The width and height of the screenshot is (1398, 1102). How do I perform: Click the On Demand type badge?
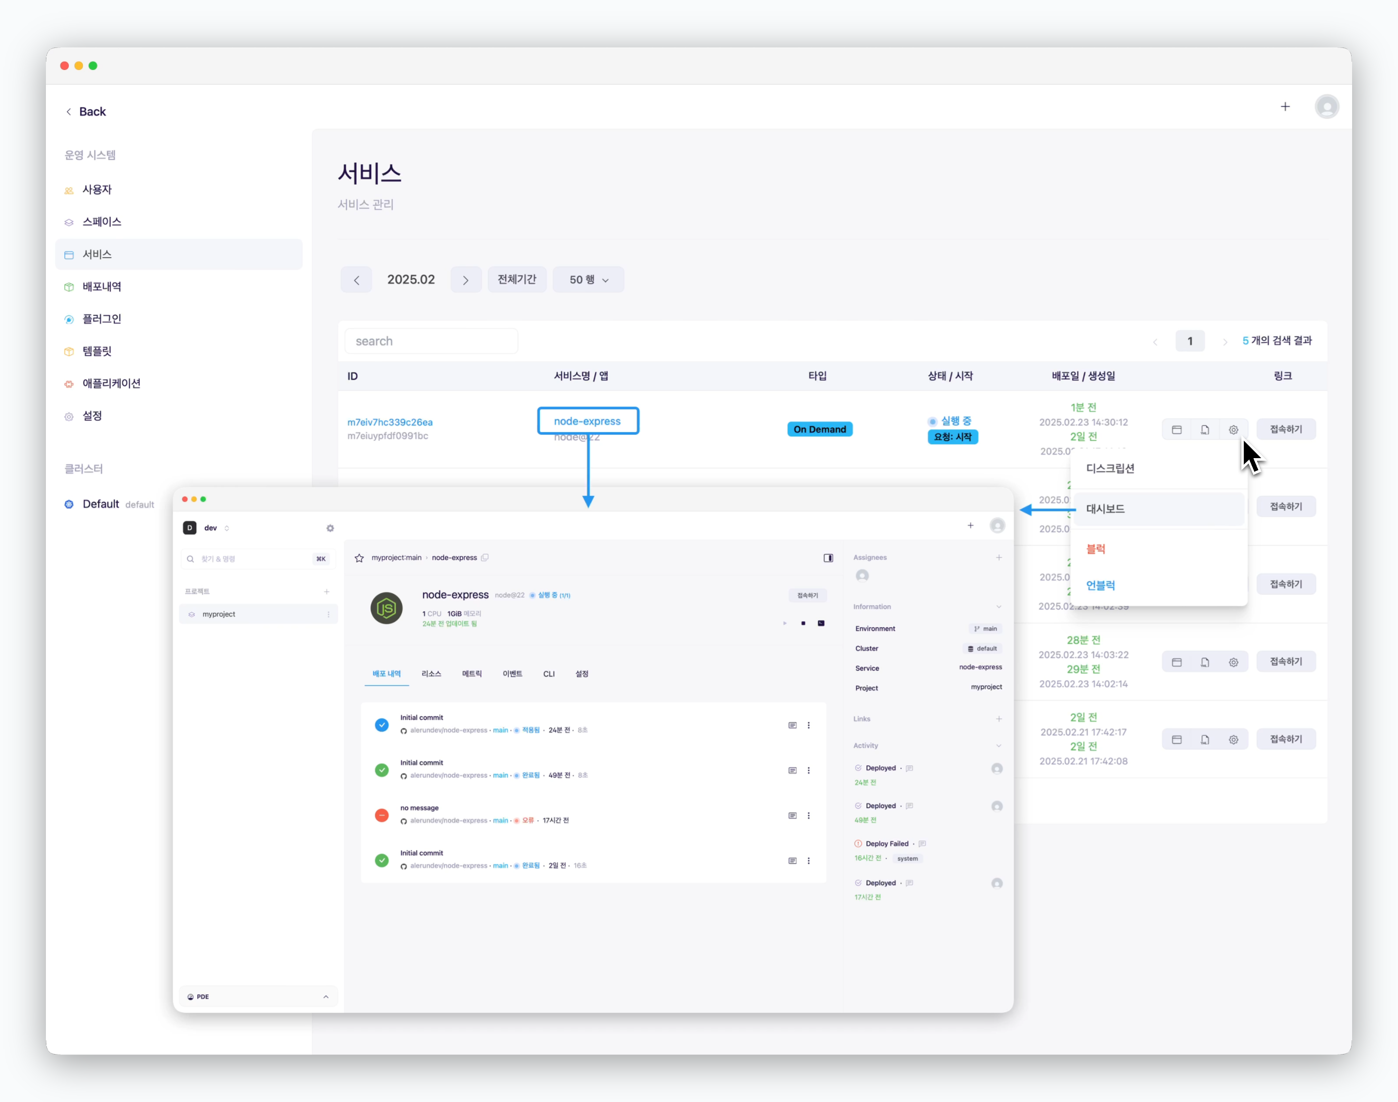(819, 429)
